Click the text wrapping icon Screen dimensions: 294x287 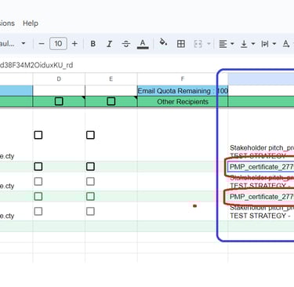tap(265, 44)
